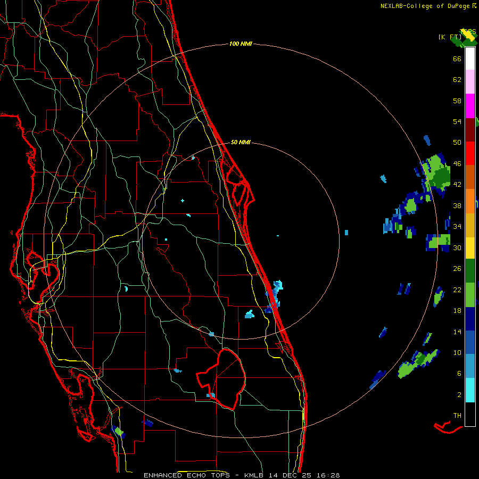Click the light pink legend color block

point(470,81)
